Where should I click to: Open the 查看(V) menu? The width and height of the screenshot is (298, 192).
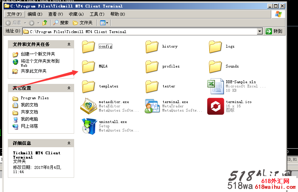tap(56, 14)
